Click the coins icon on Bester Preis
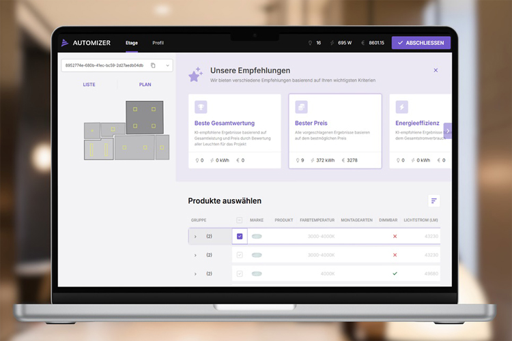Image resolution: width=512 pixels, height=341 pixels. [x=301, y=107]
